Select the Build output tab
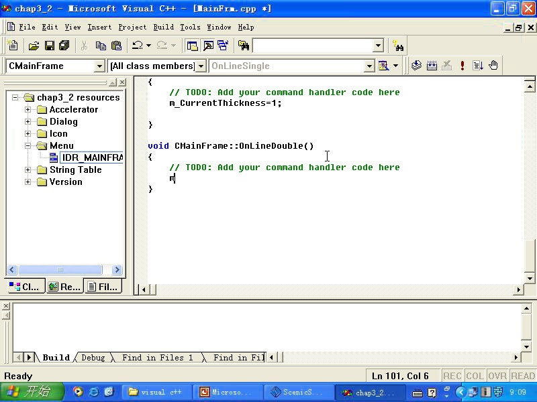The image size is (537, 402). pos(56,358)
